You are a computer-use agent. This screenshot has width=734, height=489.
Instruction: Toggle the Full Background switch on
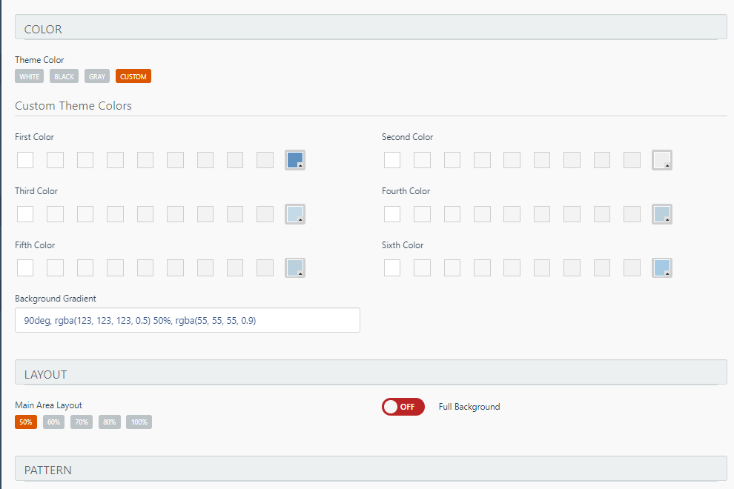coord(403,407)
